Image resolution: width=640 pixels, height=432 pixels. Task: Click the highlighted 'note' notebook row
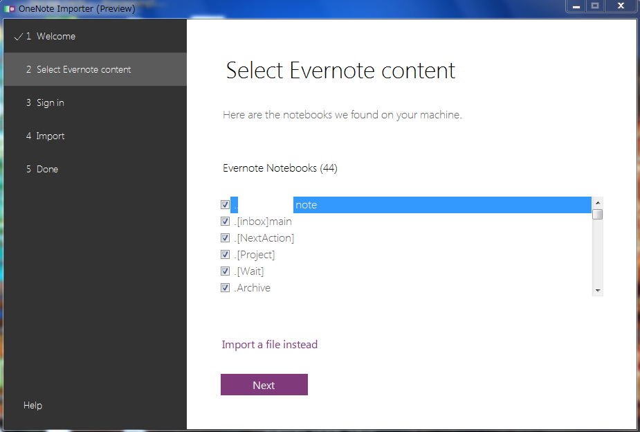coord(410,204)
